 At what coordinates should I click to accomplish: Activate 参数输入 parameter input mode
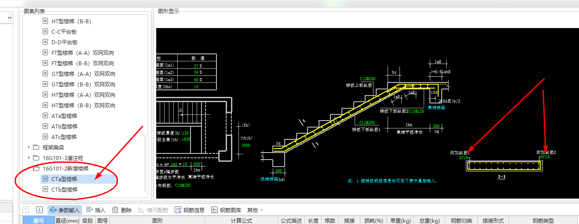[x=65, y=210]
